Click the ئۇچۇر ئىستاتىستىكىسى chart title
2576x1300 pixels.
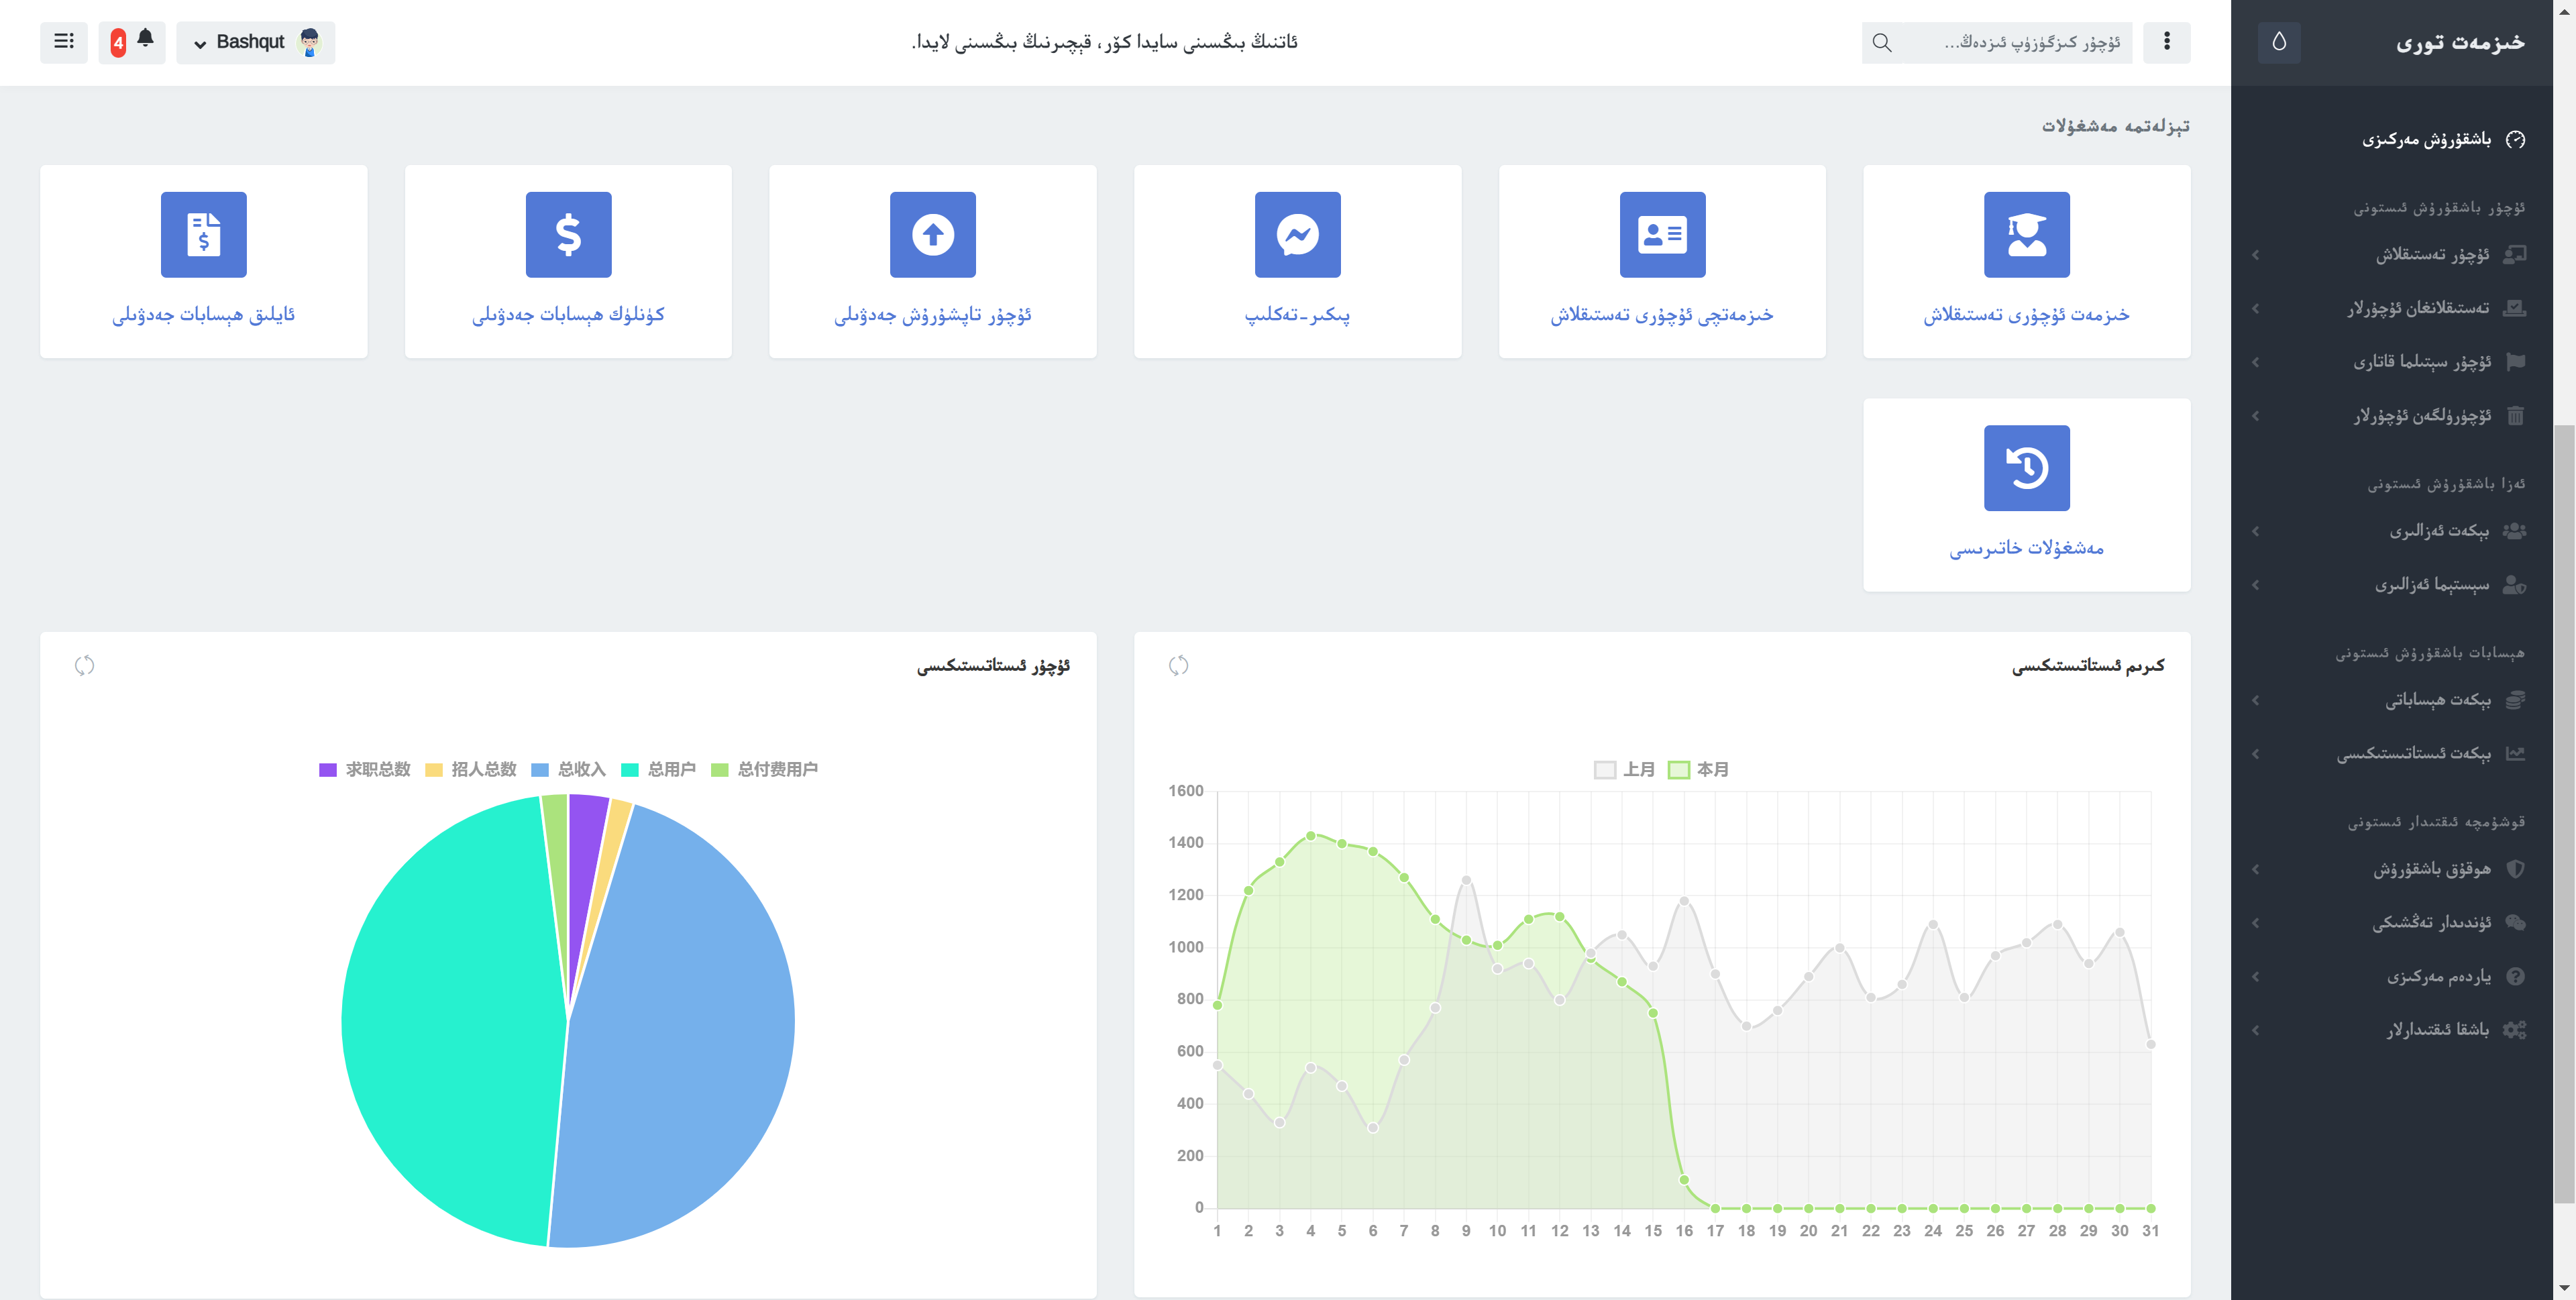(994, 665)
